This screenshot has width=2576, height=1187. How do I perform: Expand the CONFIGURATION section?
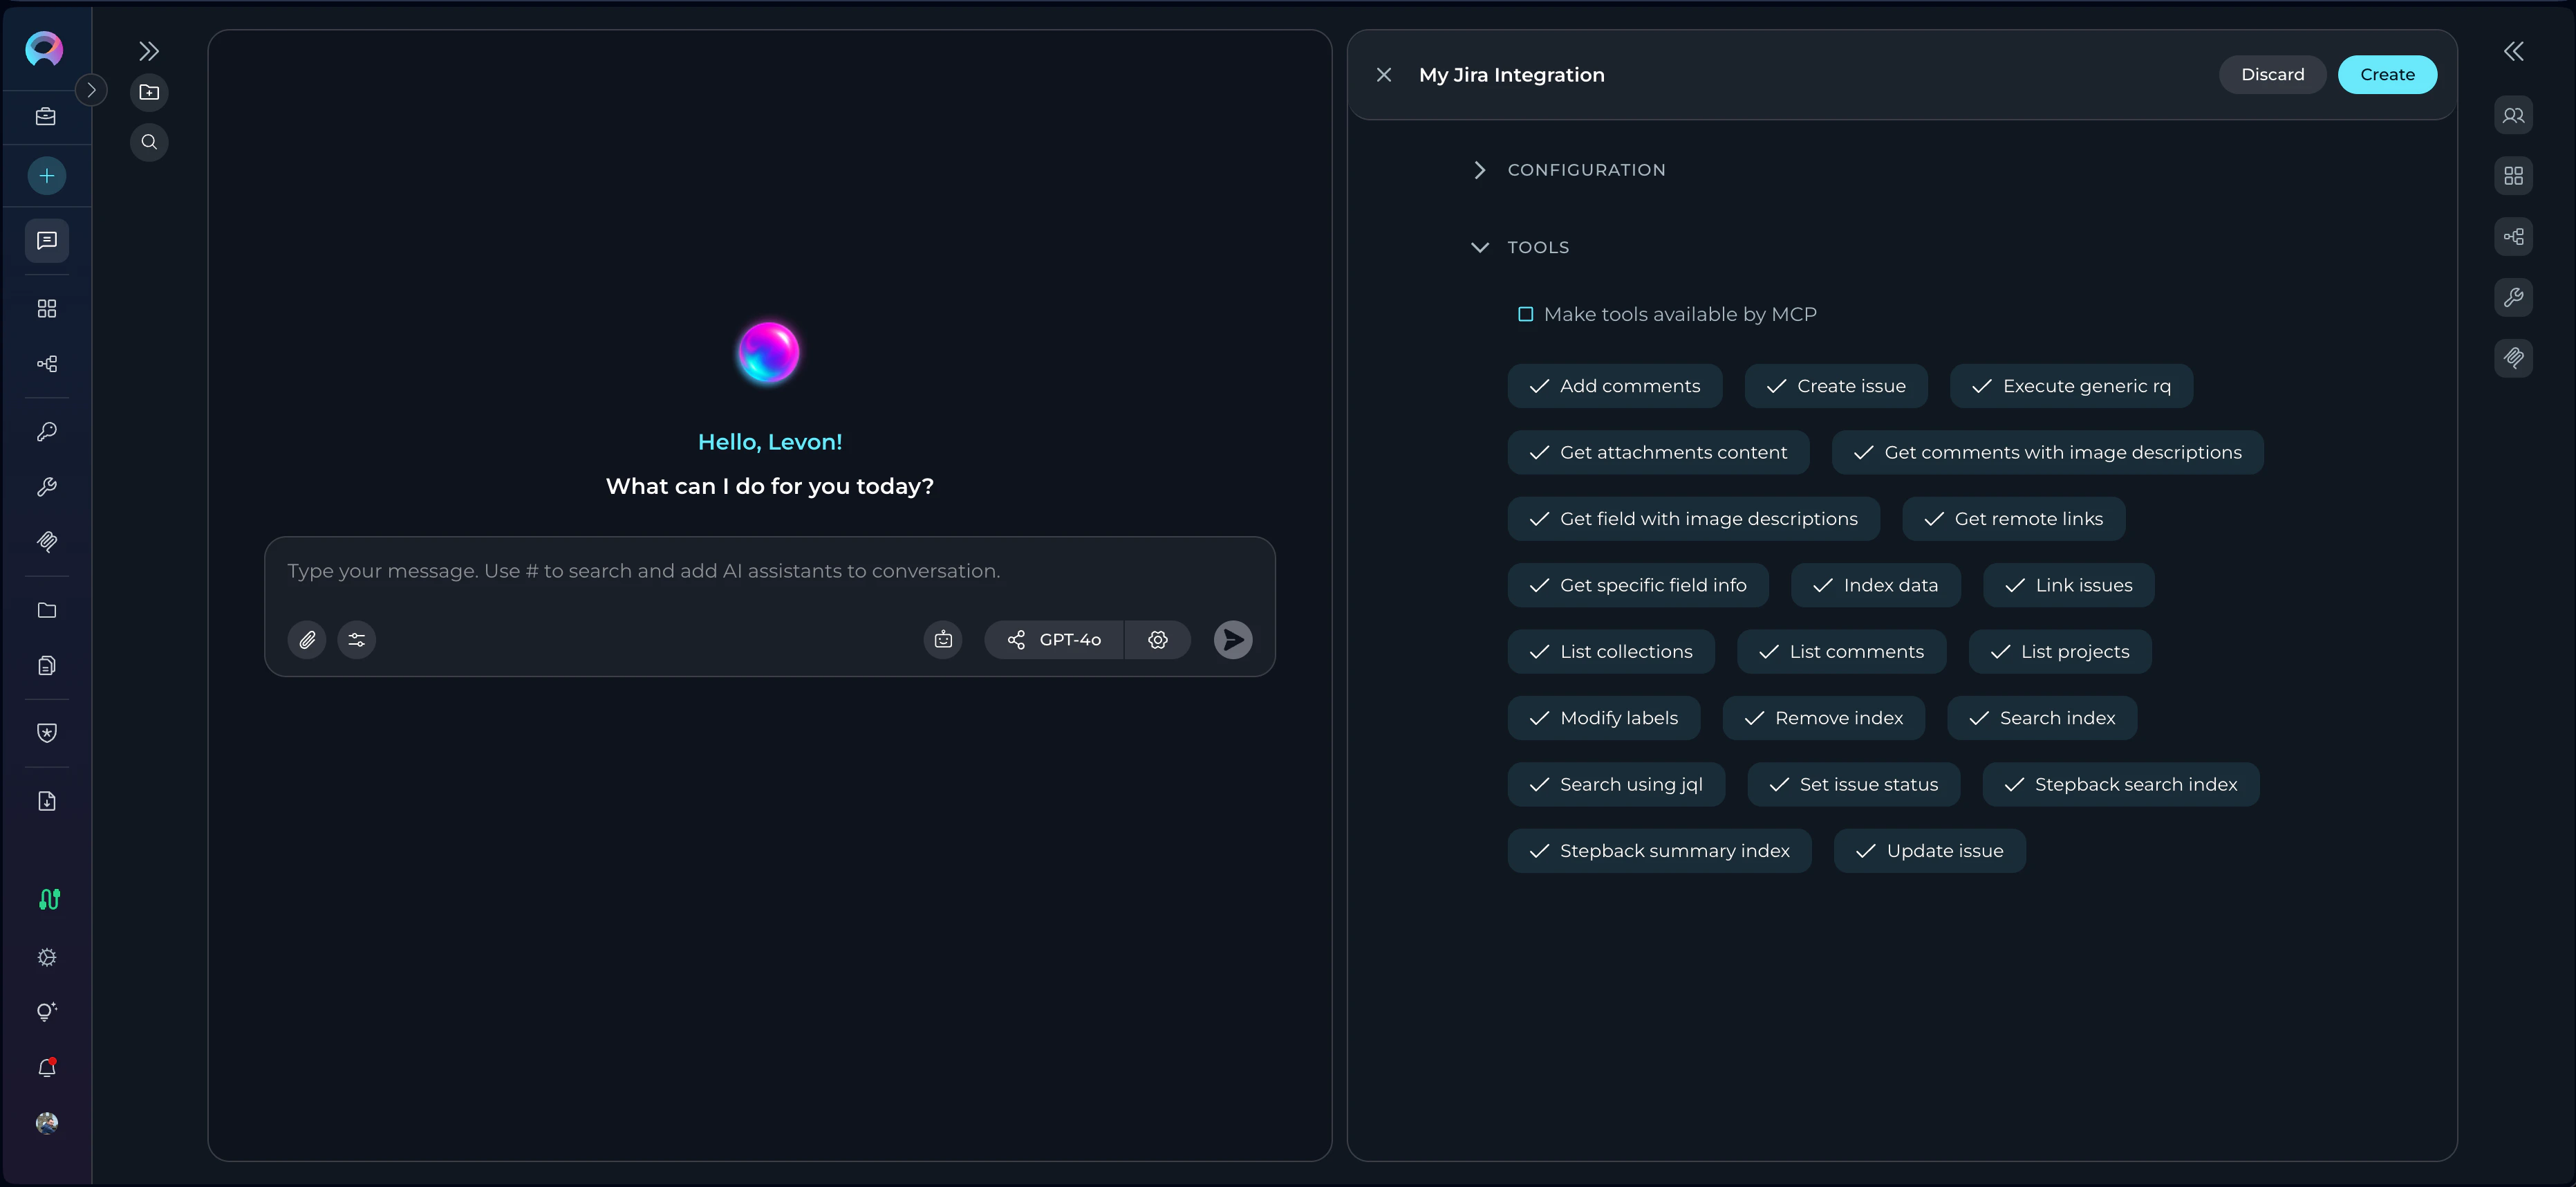1480,169
